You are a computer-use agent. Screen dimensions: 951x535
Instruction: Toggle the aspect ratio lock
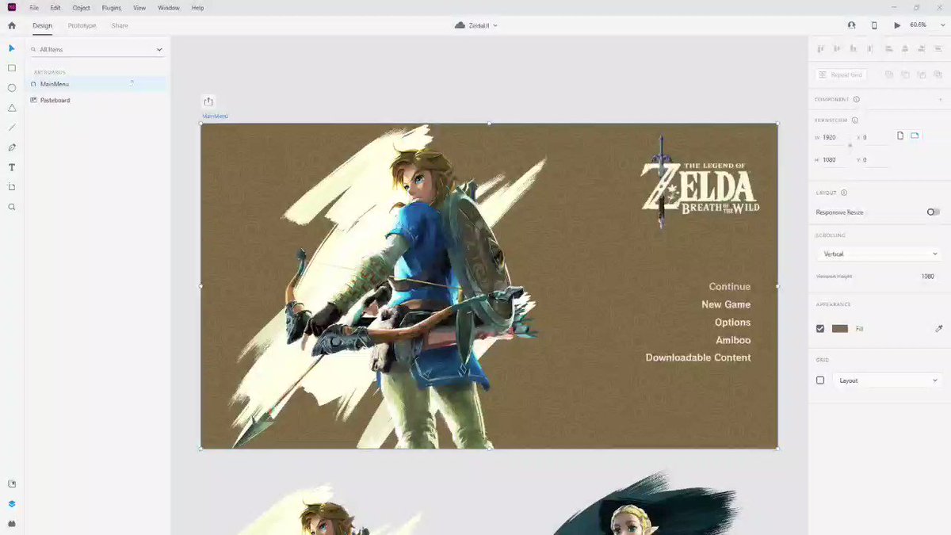(850, 146)
